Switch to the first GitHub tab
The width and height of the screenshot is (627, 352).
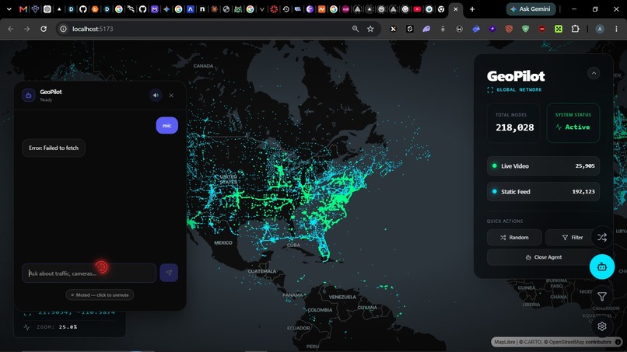pos(82,9)
